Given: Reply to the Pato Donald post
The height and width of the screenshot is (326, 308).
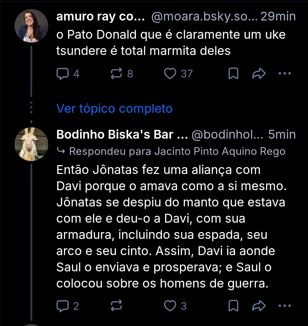Looking at the screenshot, I should [62, 74].
